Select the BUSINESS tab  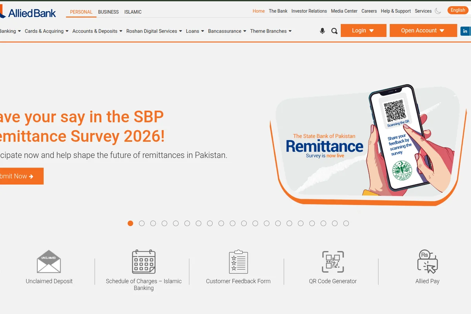pos(108,12)
